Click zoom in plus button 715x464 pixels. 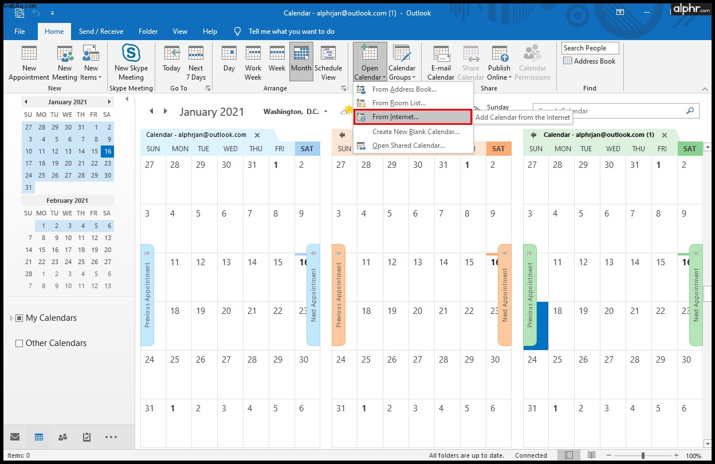[x=677, y=455]
